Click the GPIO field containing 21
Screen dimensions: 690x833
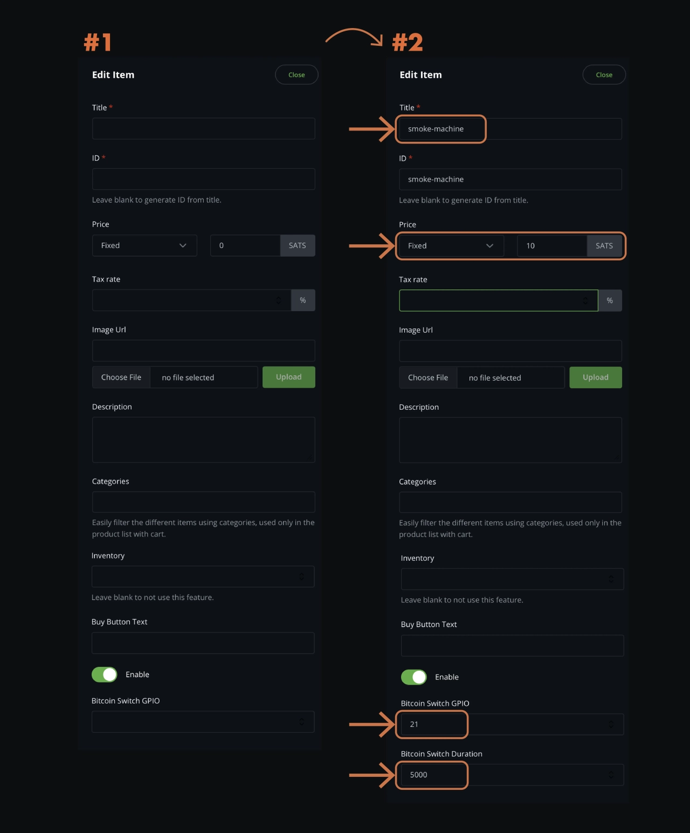431,724
